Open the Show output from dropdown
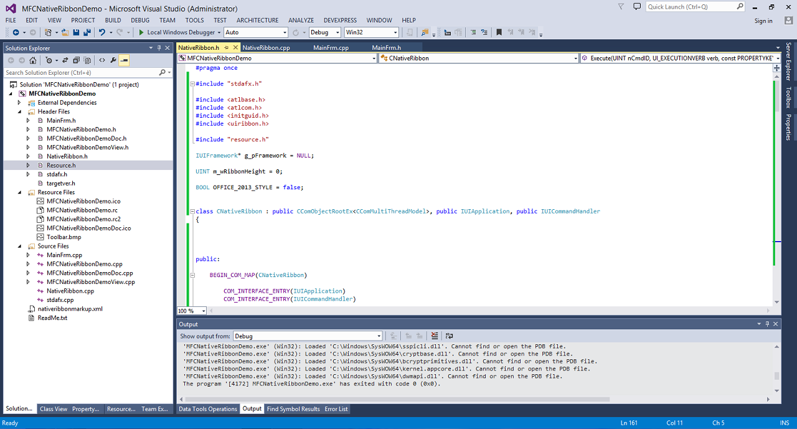 pos(308,336)
